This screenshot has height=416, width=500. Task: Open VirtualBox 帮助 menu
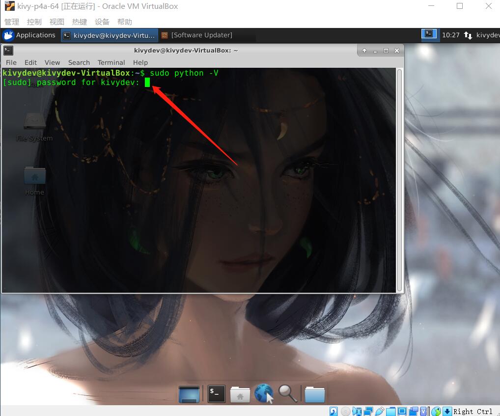[125, 22]
